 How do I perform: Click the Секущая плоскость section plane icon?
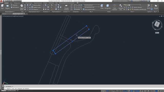click(x=66, y=6)
